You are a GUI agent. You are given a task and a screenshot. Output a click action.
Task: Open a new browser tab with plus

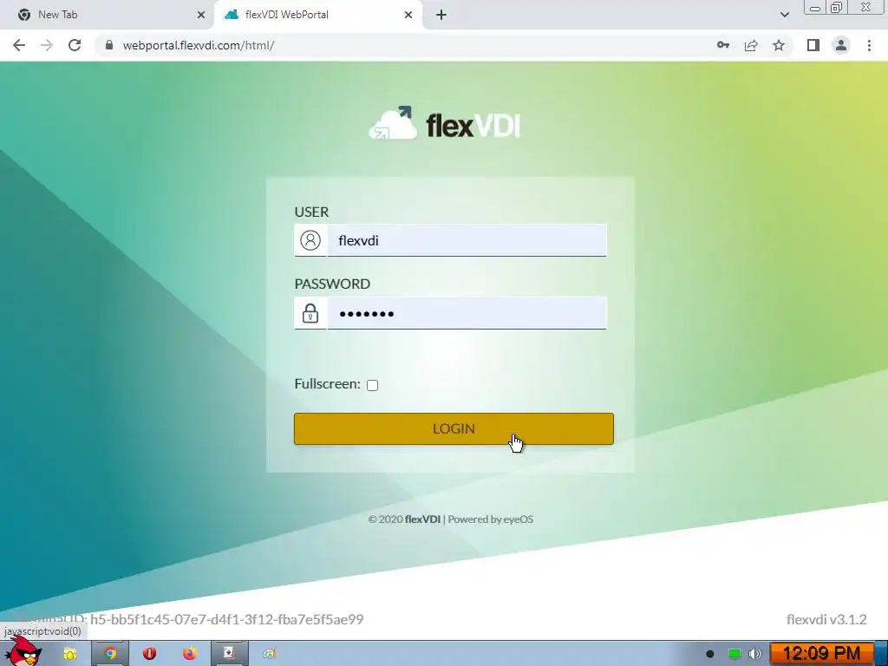point(441,15)
